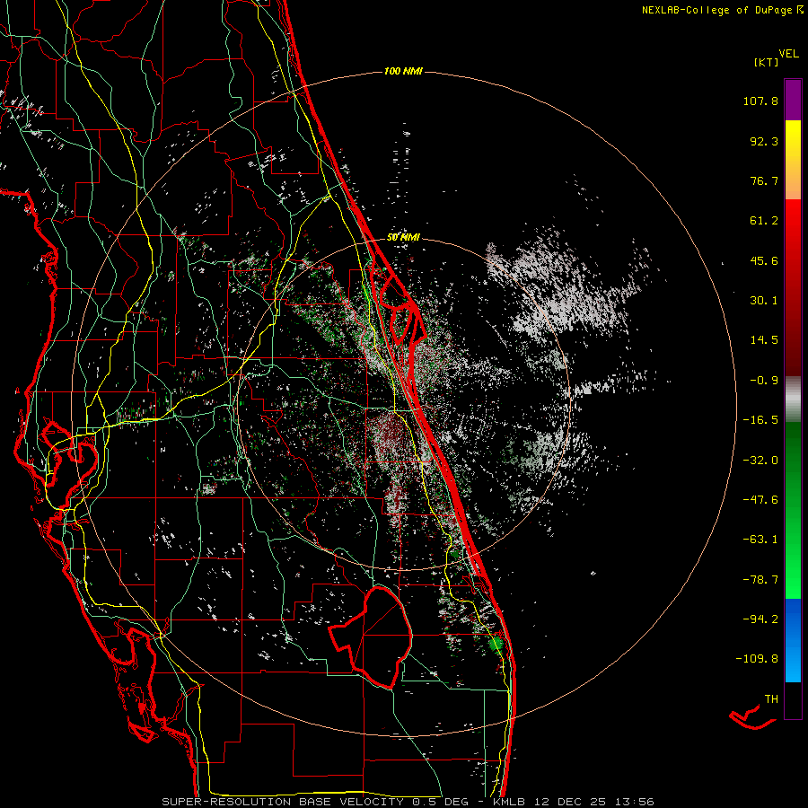
Task: Click the -63.1 legend value
Action: 760,540
